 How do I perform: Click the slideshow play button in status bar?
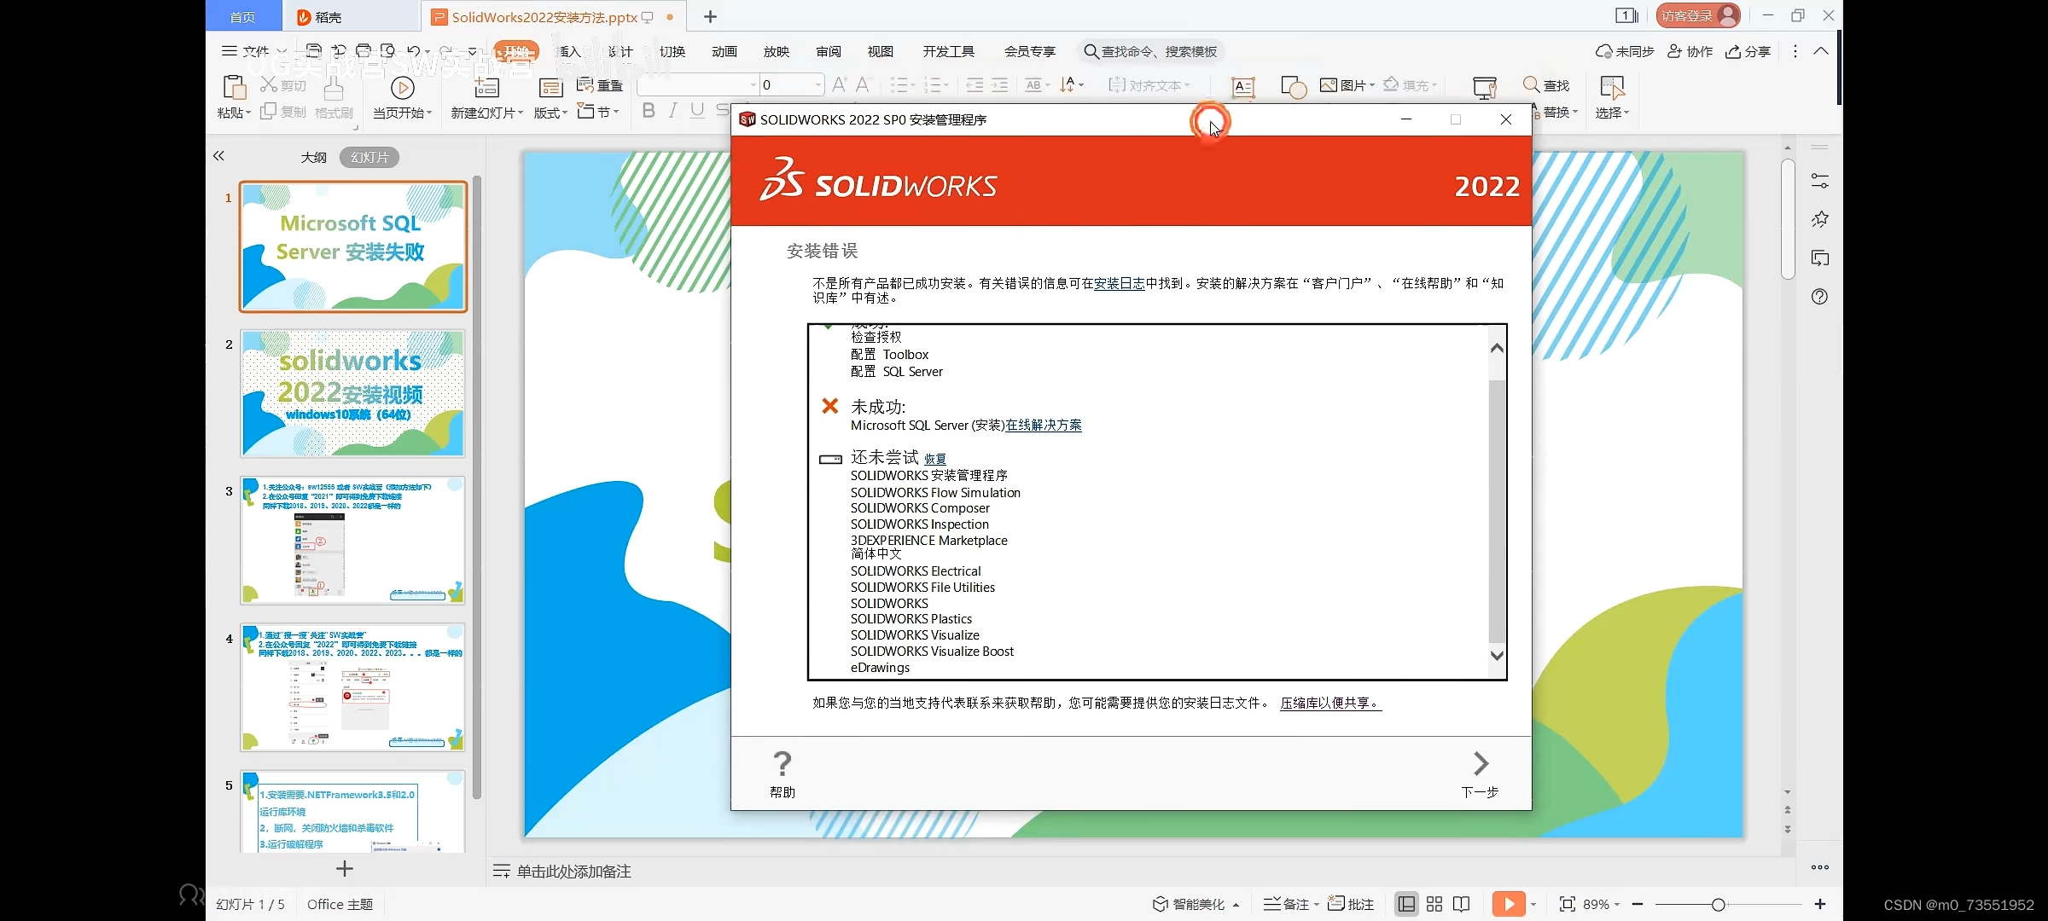point(1508,904)
